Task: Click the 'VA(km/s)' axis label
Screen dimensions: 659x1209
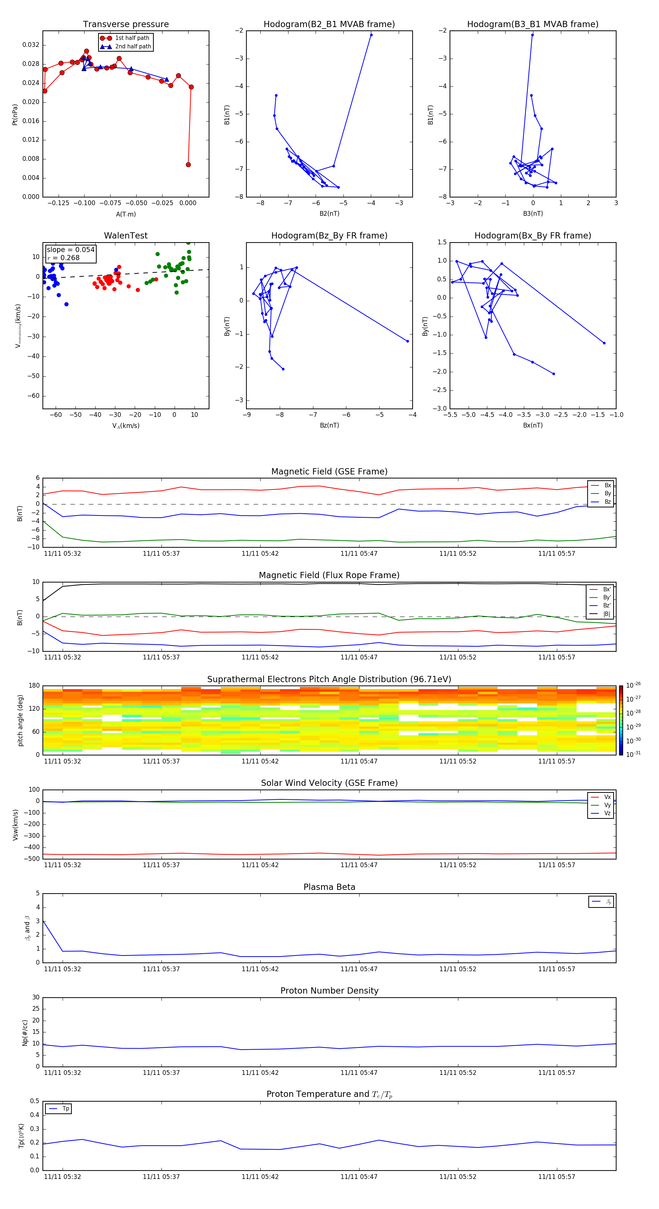Action: pos(126,426)
